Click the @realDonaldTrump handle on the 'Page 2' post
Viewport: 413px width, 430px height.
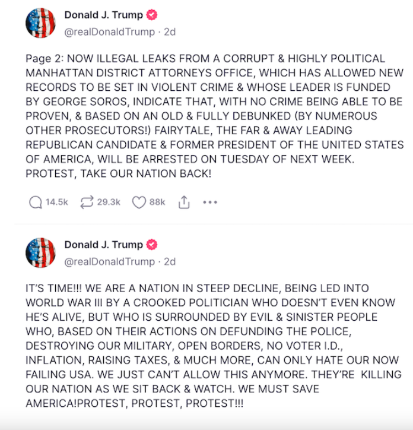(109, 31)
